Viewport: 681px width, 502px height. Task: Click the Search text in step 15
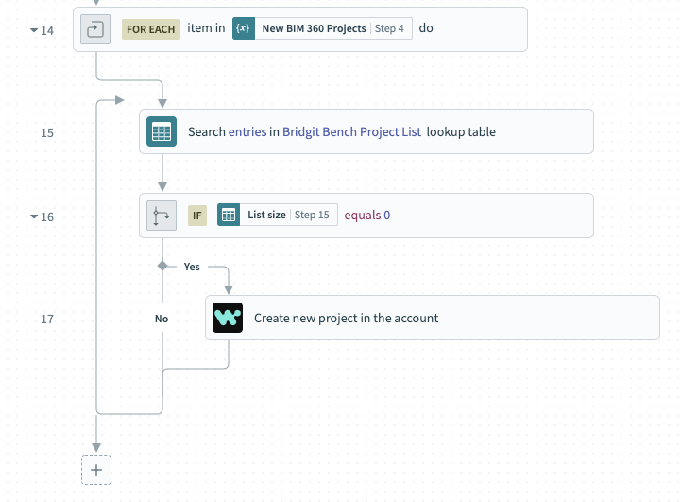pos(207,131)
